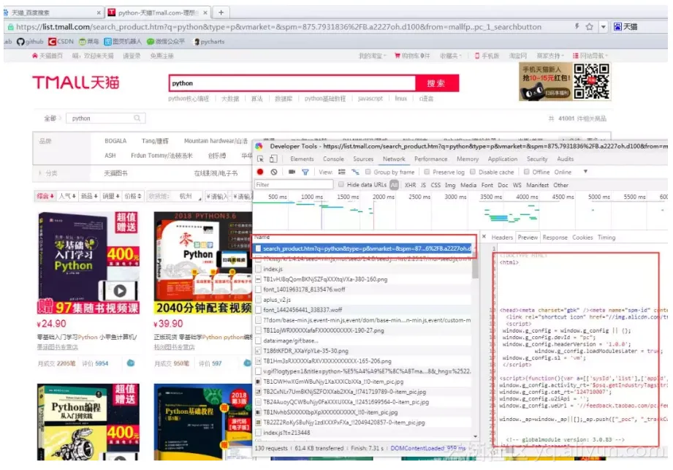Open the Performance tab

pos(430,159)
